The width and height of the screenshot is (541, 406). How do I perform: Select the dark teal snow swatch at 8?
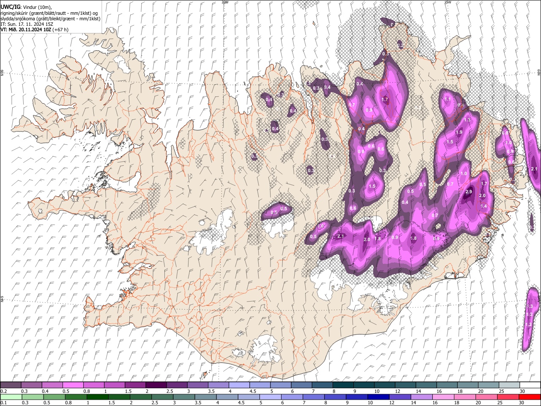click(343, 385)
